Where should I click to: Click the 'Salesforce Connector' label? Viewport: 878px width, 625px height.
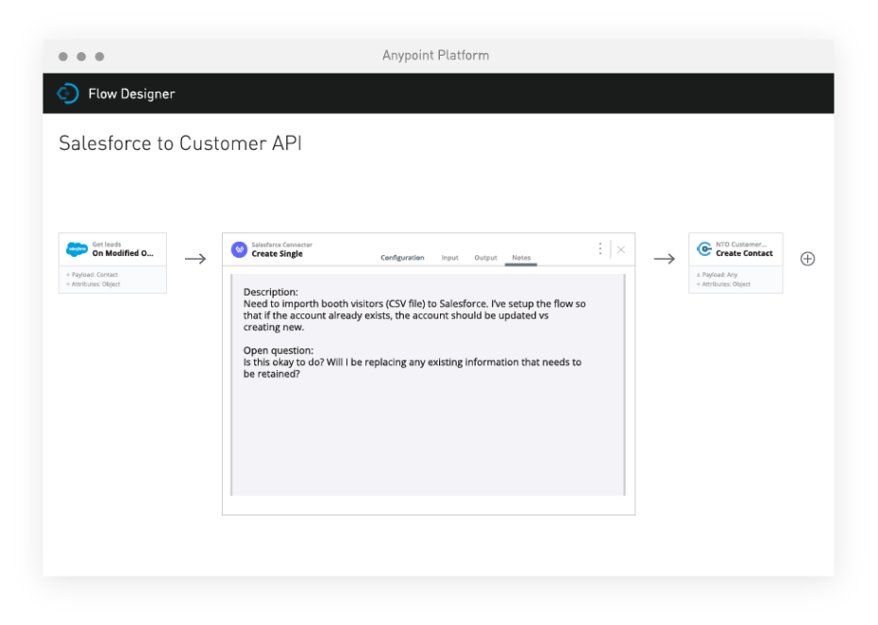(281, 245)
